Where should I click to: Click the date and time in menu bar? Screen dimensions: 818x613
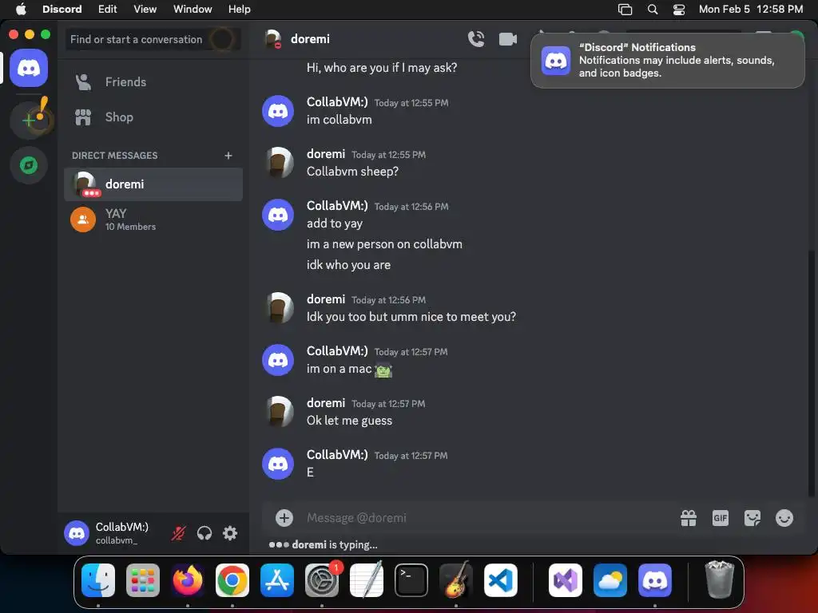(751, 9)
